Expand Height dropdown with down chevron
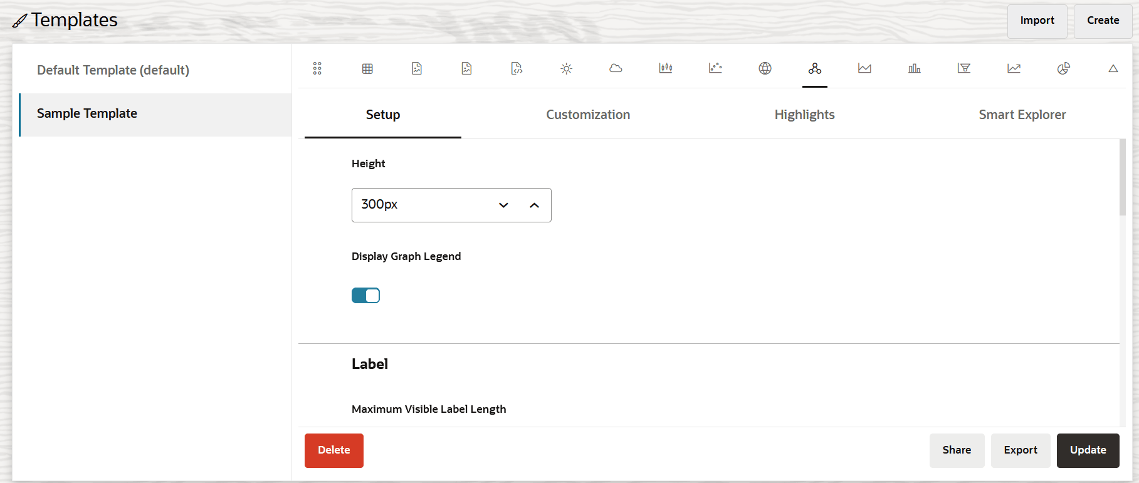 503,205
